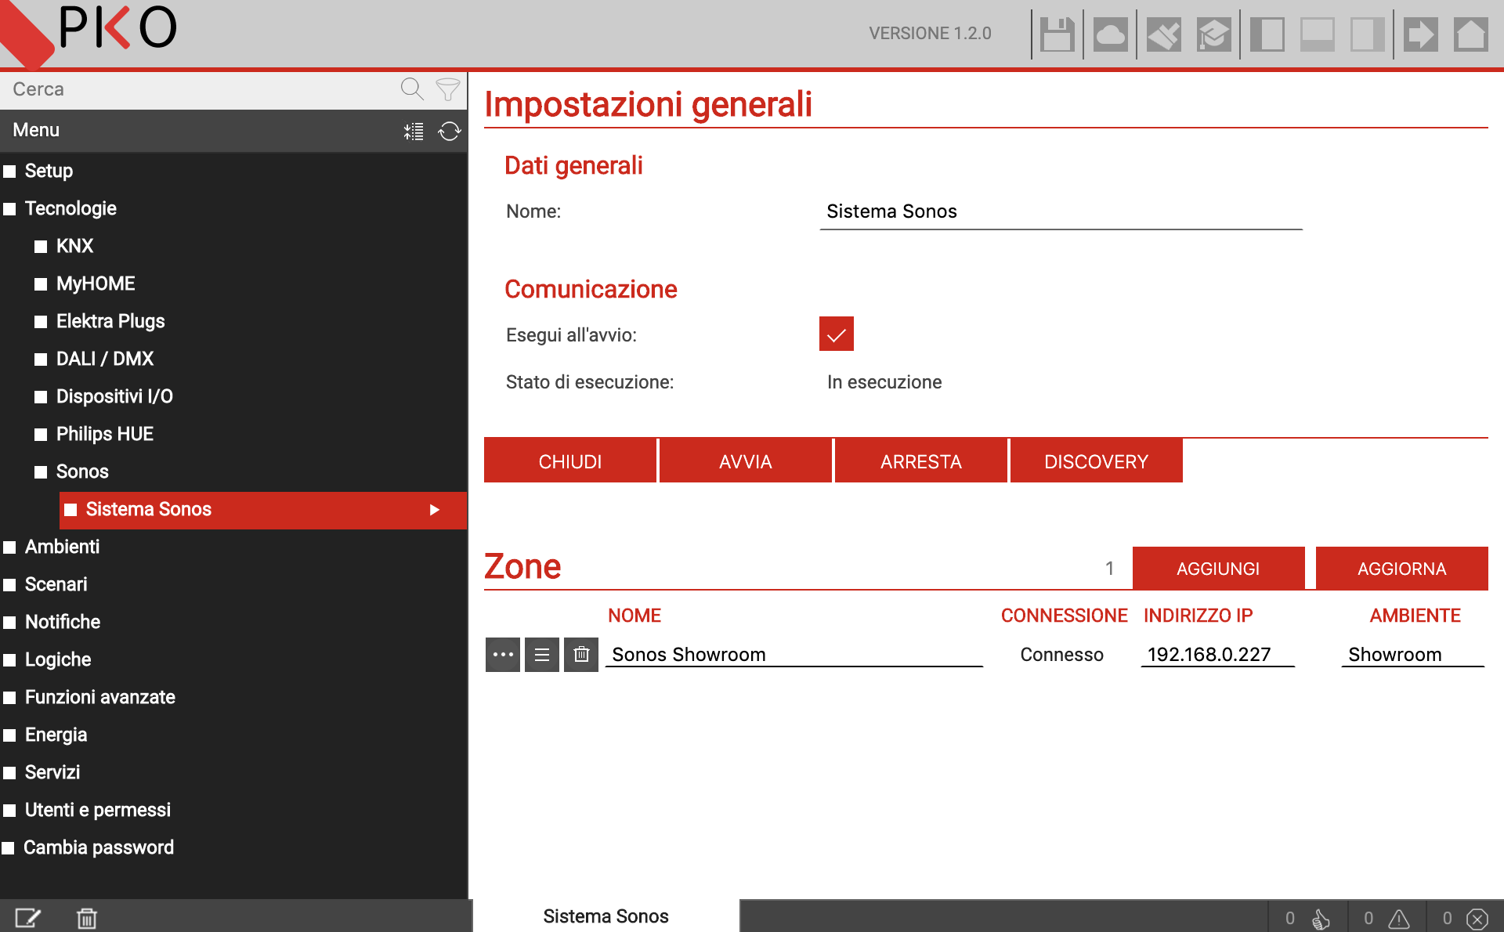Collapse the Sonos menu entry
Image resolution: width=1504 pixels, height=932 pixels.
tap(82, 471)
